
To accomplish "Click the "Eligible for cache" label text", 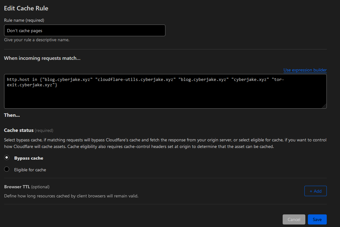I will click(30, 170).
